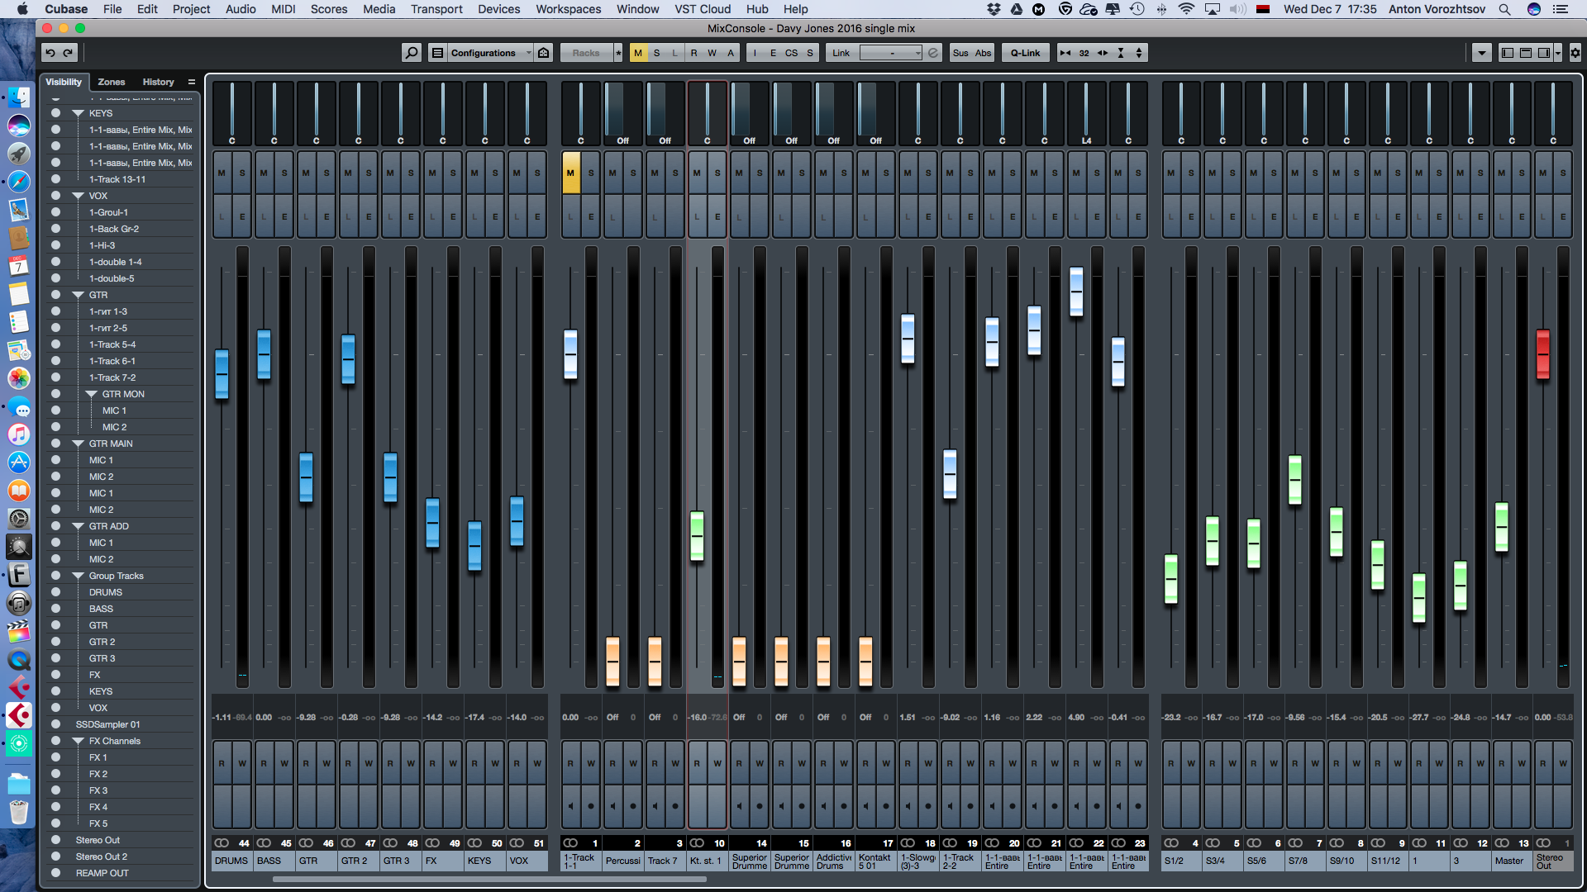Image resolution: width=1587 pixels, height=892 pixels.
Task: Hide the REAMP OUT channel via visibility dot
Action: click(x=56, y=873)
